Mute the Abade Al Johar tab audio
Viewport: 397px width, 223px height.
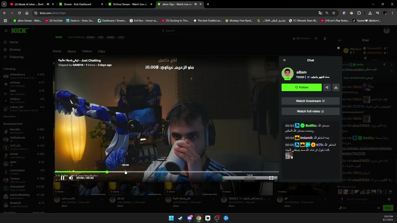tap(48, 4)
